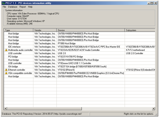Click the User name: SYSTEM line
This screenshot has height=117, width=159.
[x=17, y=19]
